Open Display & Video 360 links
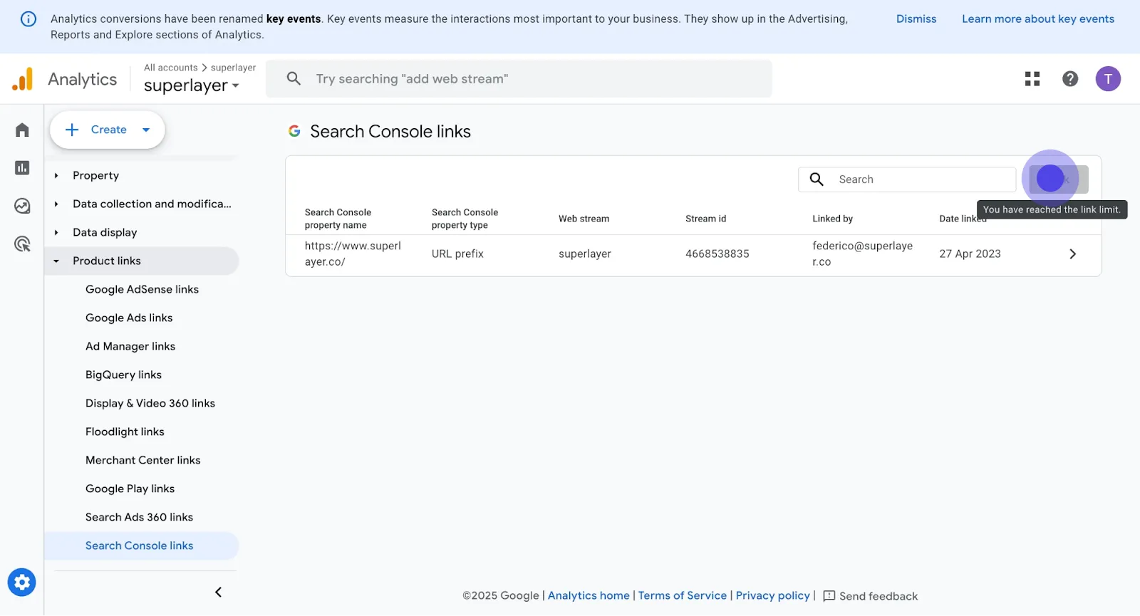Viewport: 1140px width, 616px height. pyautogui.click(x=150, y=403)
